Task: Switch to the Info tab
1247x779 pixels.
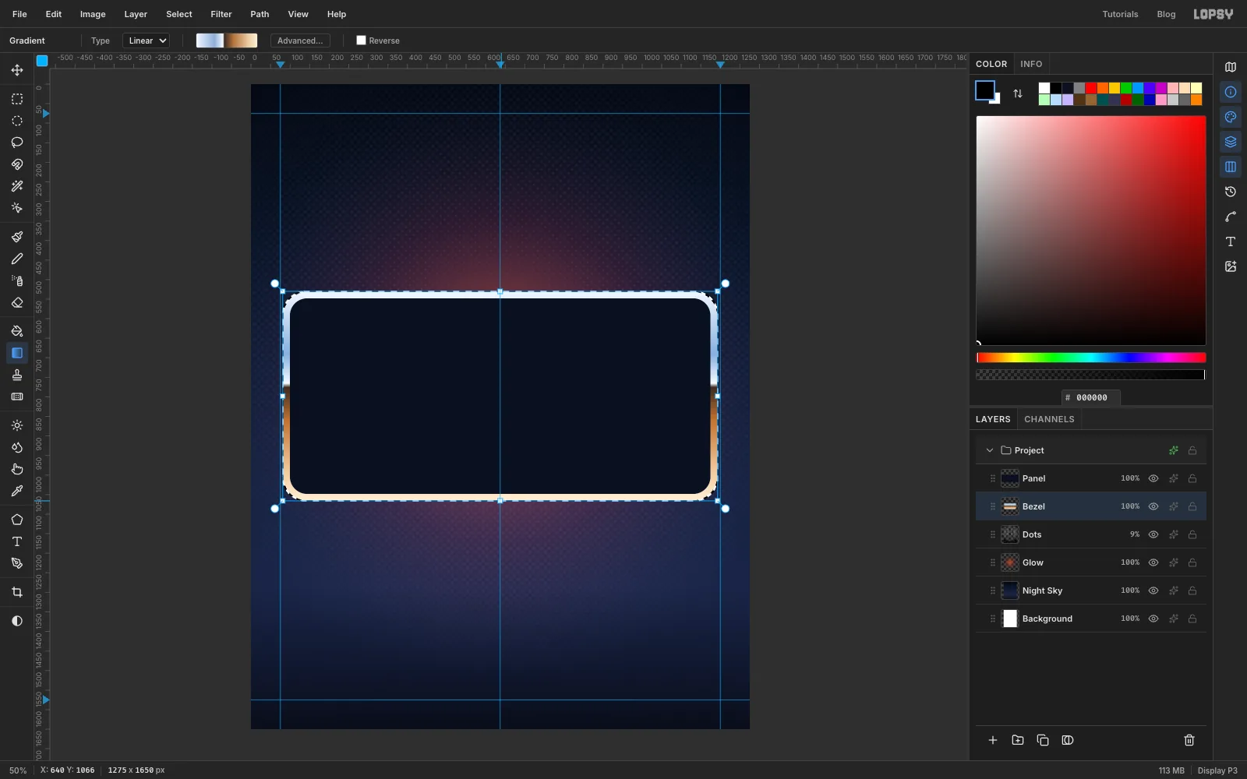Action: (1031, 64)
